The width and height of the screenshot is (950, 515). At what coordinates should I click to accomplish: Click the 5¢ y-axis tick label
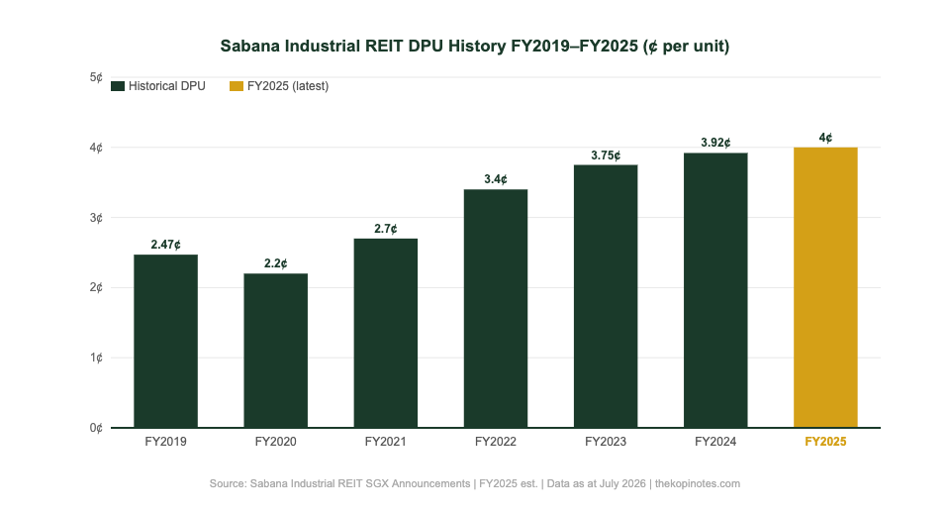point(96,77)
